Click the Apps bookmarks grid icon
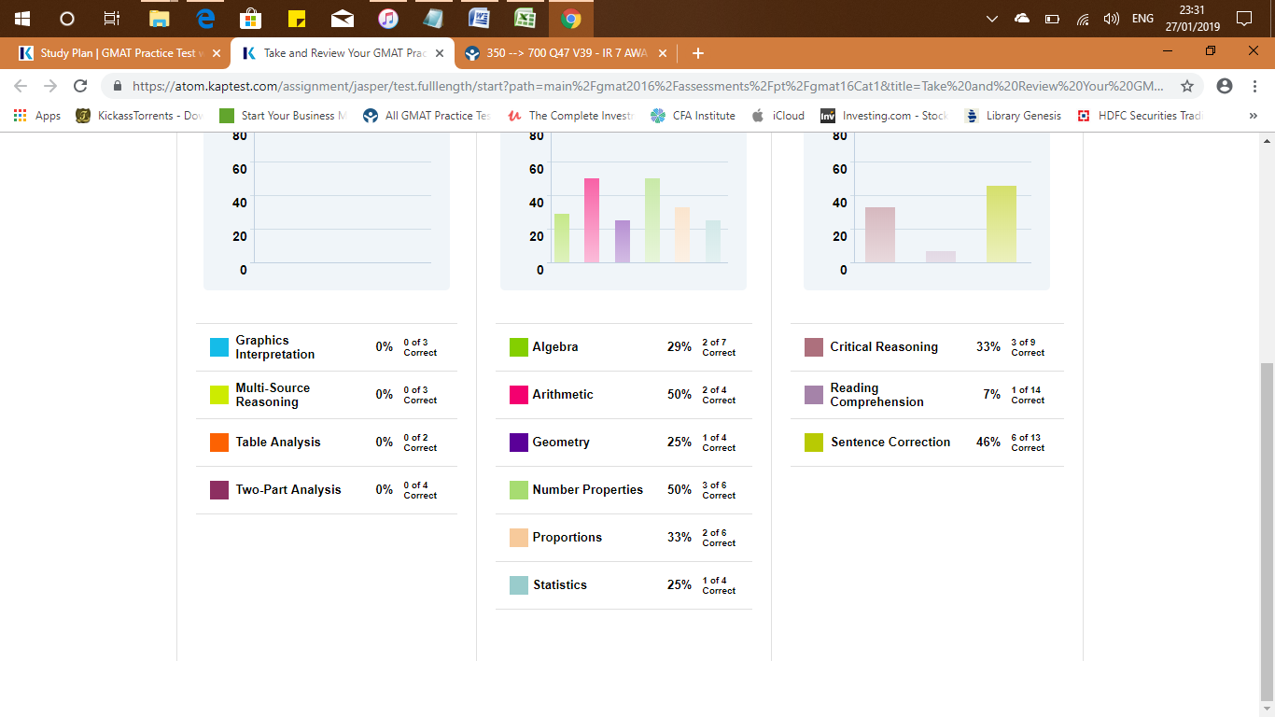1275x717 pixels. point(21,116)
